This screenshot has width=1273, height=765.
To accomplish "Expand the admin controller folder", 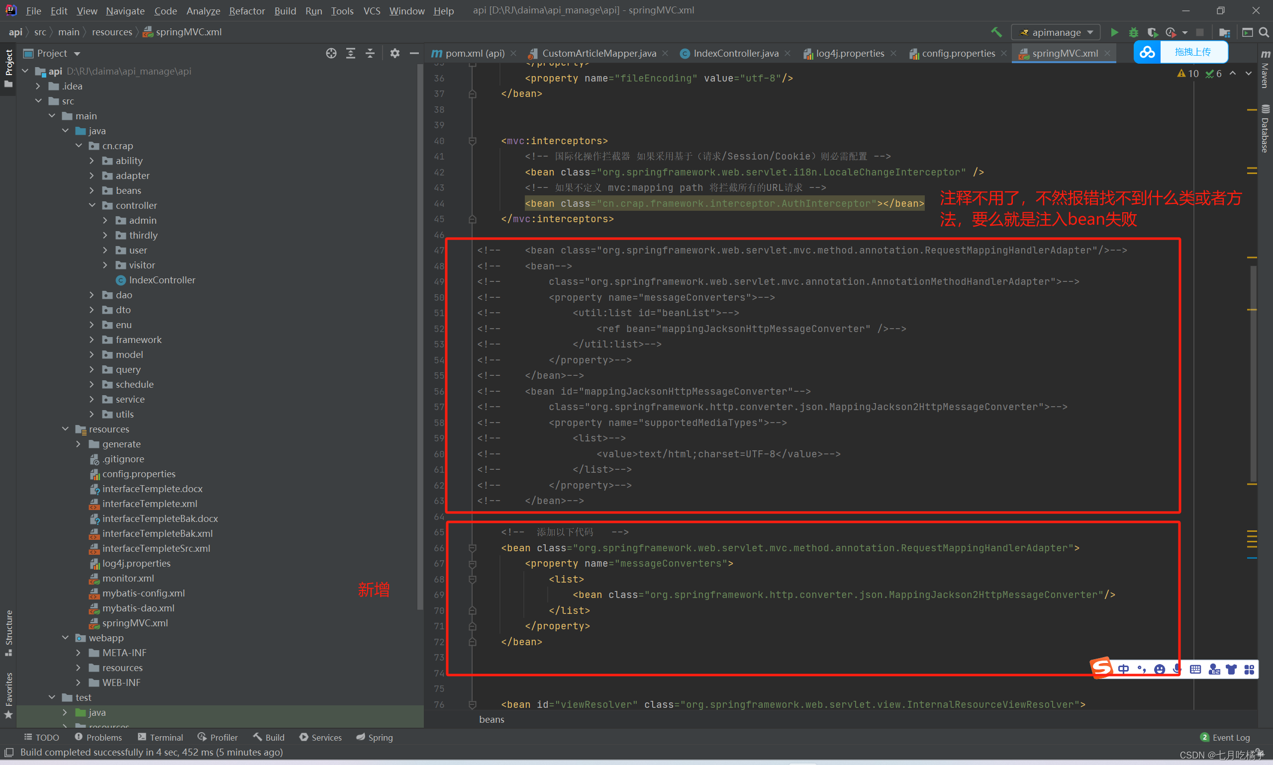I will click(106, 220).
